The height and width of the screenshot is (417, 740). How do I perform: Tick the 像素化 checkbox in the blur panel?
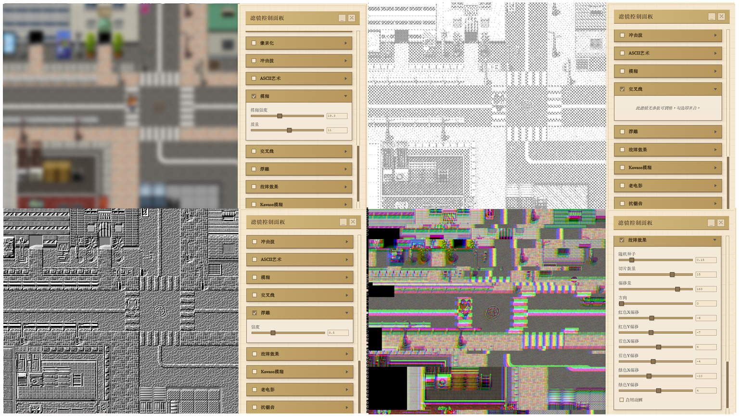[254, 43]
